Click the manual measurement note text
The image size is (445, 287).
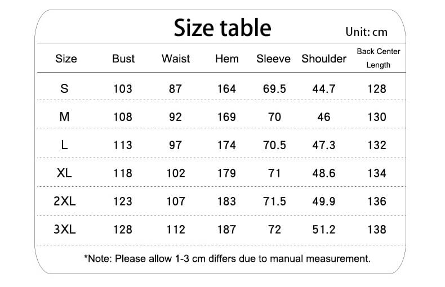pos(227,259)
